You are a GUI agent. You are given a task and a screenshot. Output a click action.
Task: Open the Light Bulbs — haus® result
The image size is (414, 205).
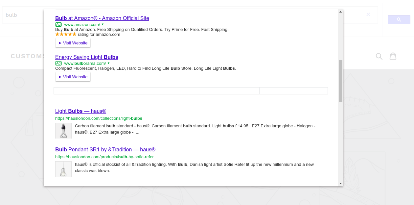(x=80, y=111)
